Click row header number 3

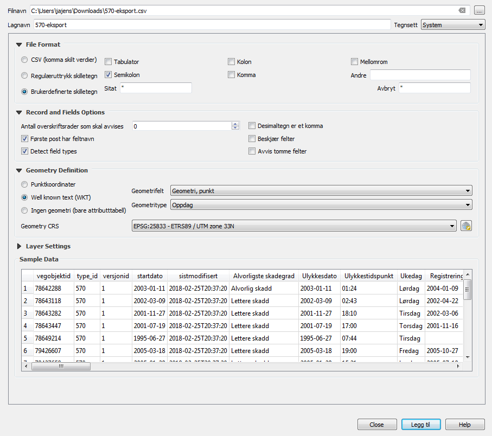click(x=27, y=313)
